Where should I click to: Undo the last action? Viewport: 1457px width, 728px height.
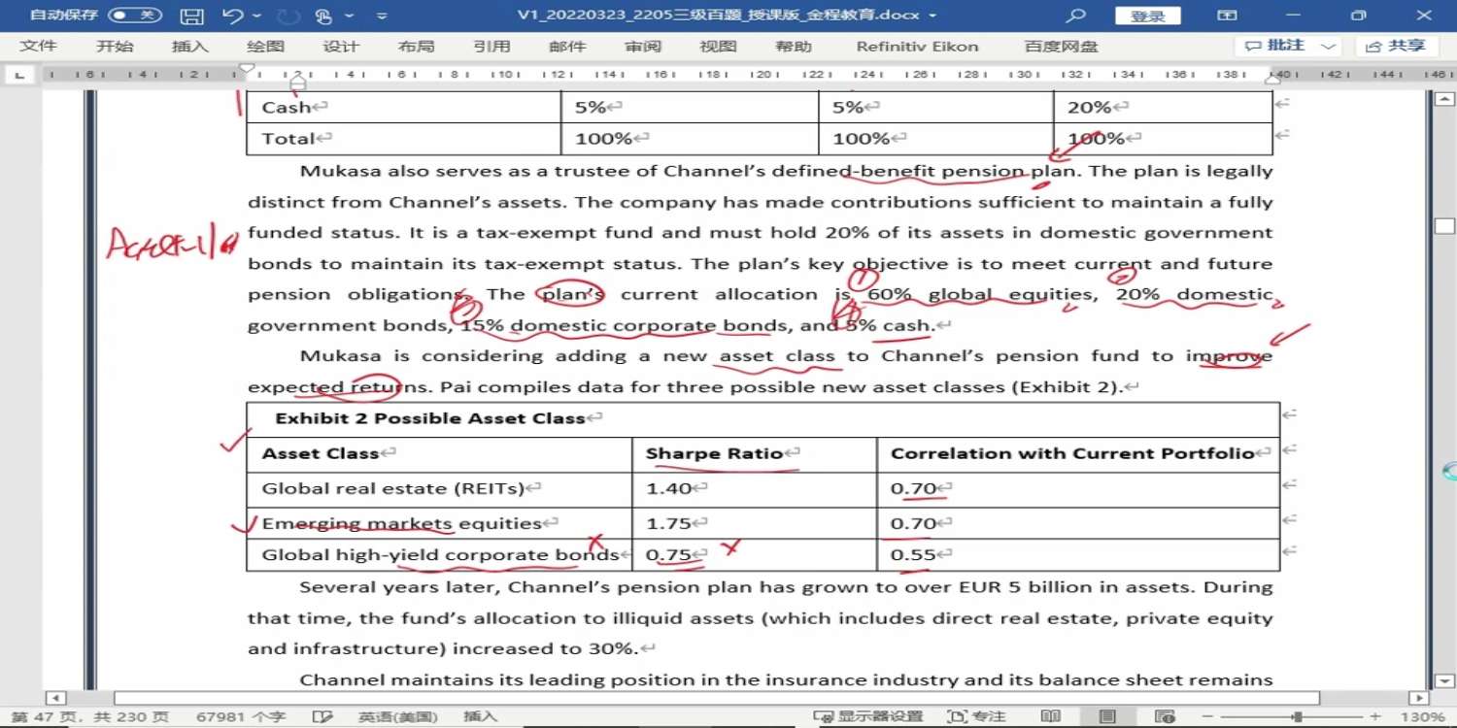point(232,16)
